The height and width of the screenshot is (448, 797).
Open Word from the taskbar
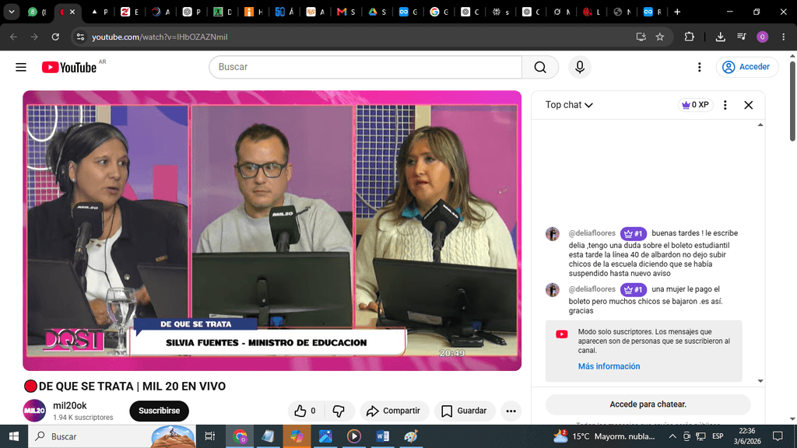[383, 436]
